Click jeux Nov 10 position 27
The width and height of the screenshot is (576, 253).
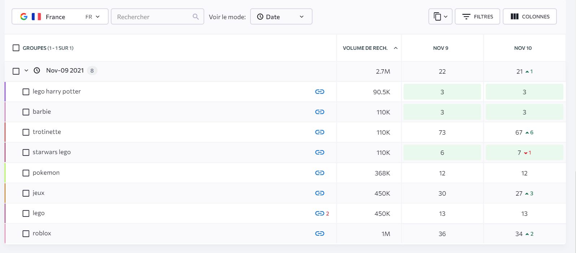tap(519, 193)
